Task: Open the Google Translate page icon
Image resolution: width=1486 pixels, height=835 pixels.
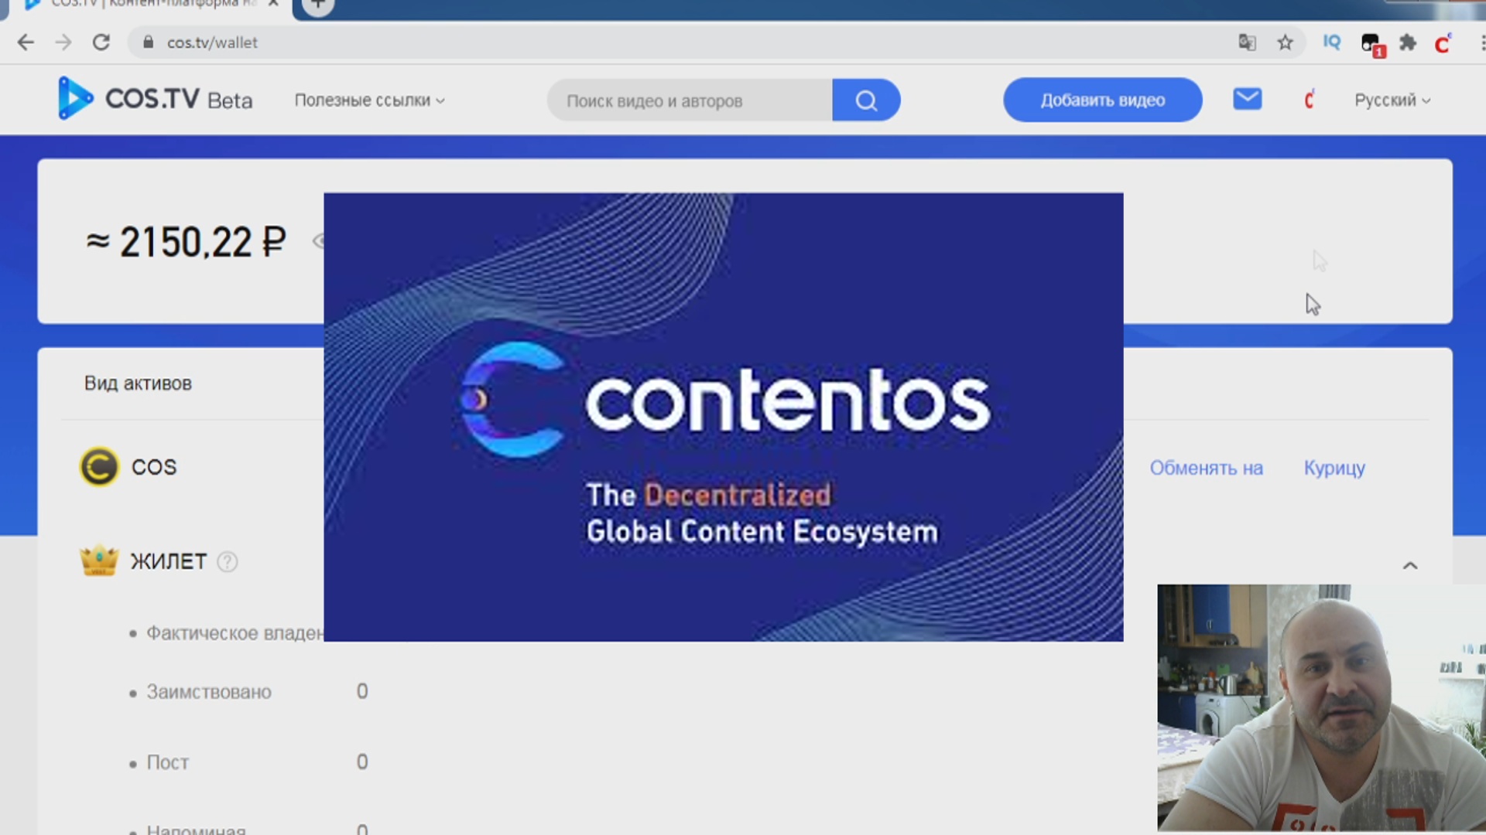Action: 1247,43
